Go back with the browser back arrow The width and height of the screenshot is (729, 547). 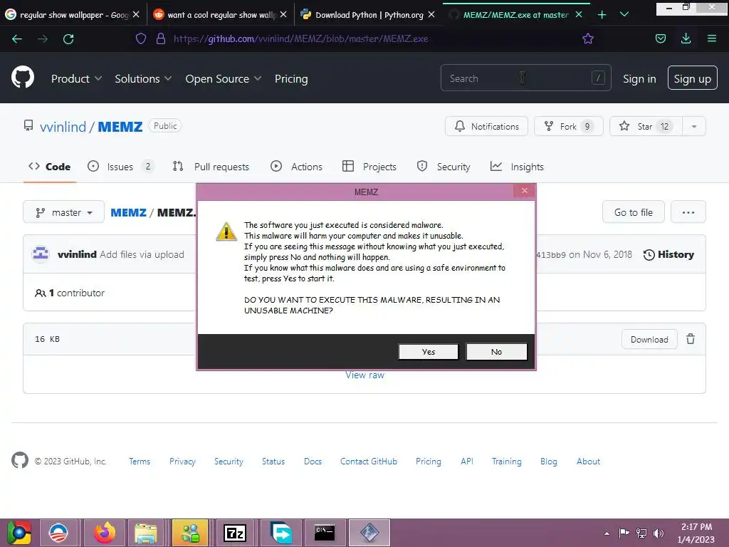pos(17,39)
